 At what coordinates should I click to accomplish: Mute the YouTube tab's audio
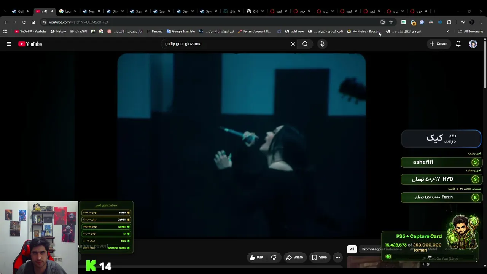click(46, 11)
